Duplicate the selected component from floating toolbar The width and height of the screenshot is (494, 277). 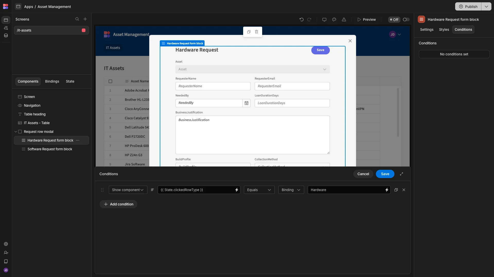249,32
